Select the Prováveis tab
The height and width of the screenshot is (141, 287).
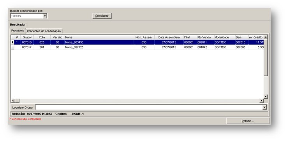coord(18,31)
